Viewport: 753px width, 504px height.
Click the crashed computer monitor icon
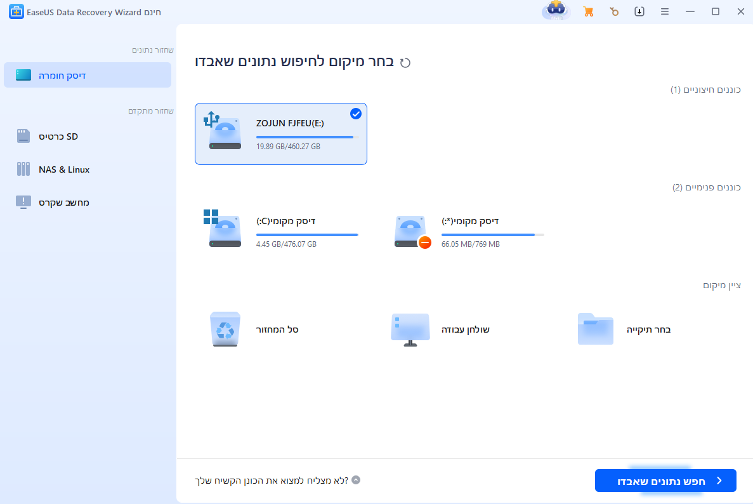(23, 202)
